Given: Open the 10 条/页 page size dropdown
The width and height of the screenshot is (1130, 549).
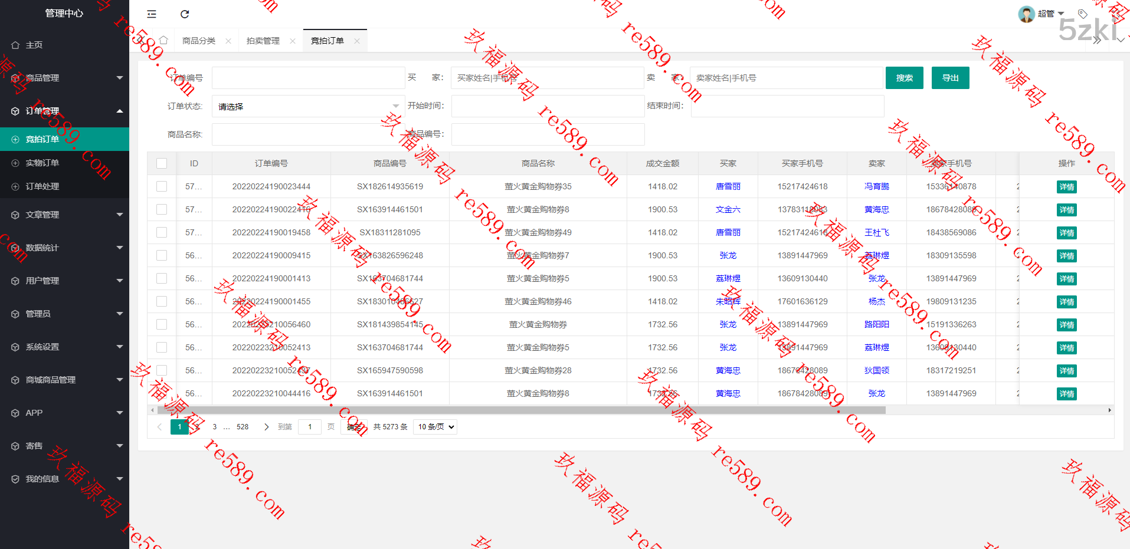Looking at the screenshot, I should click(435, 427).
